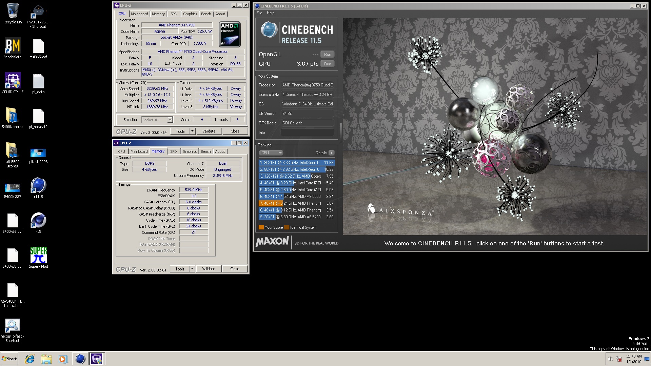651x366 pixels.
Task: Expand ranking Details arrow in Cinebench
Action: (x=332, y=153)
